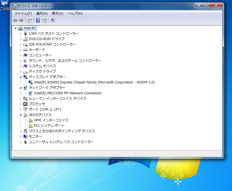The height and width of the screenshot is (191, 232).
Task: Click Scan for hardware changes icon
Action: (53, 20)
